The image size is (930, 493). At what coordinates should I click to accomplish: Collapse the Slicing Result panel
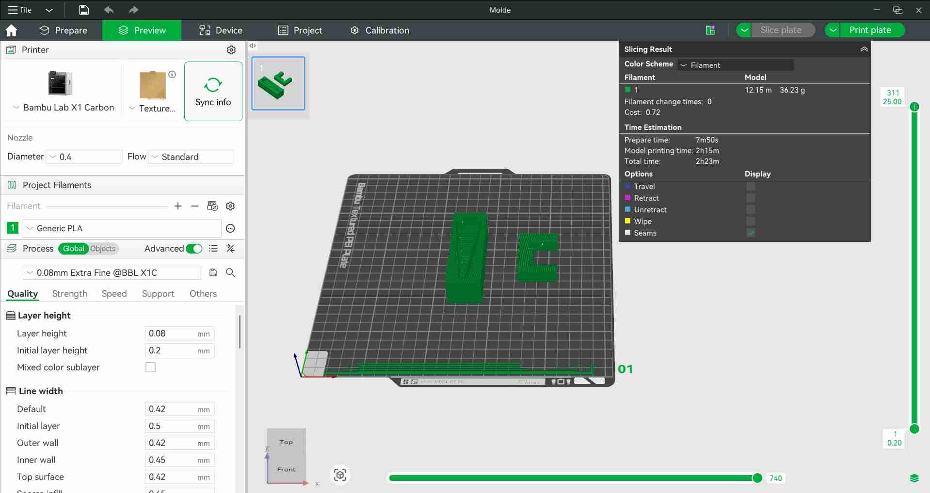[x=864, y=49]
